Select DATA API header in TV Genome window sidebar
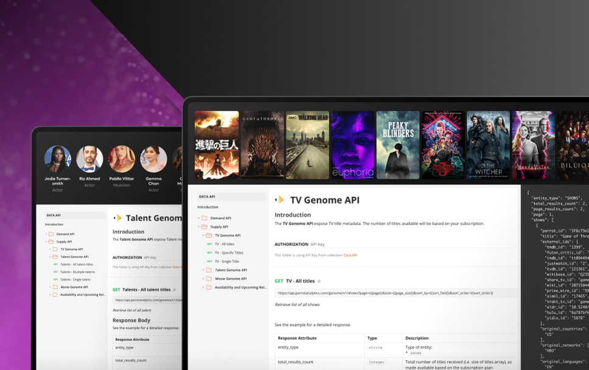 231,197
